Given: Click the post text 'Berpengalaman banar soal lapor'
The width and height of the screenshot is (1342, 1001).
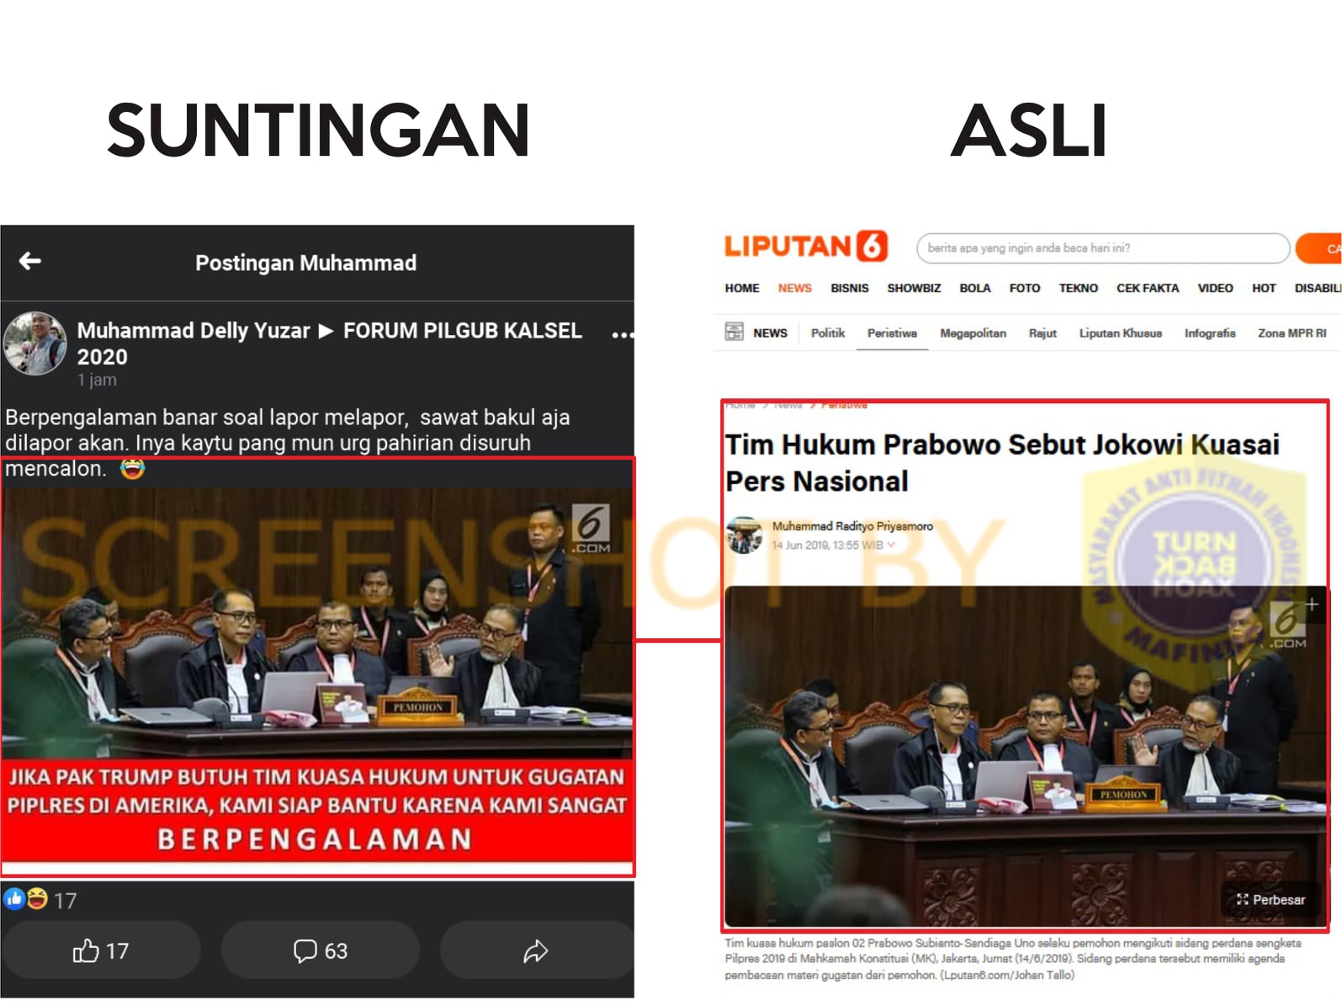Looking at the screenshot, I should 288,443.
